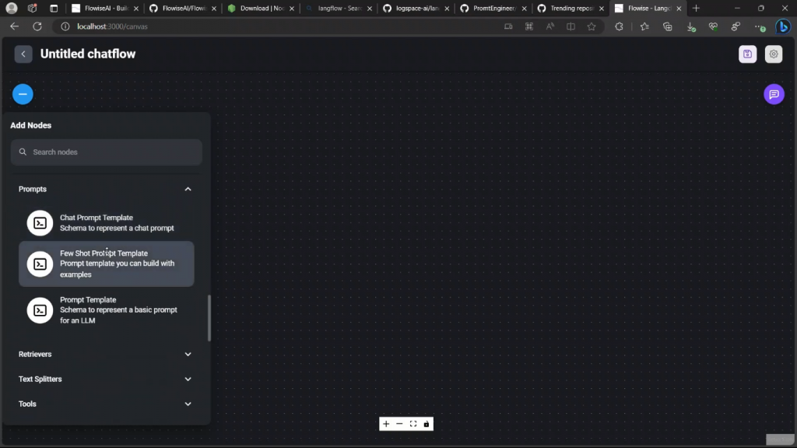Viewport: 797px width, 448px height.
Task: Zoom in on the canvas with plus control
Action: pyautogui.click(x=386, y=424)
